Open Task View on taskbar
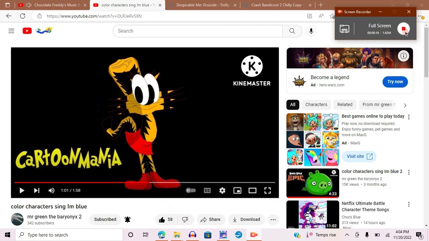Viewport: 429px width, 241px height. 145,235
